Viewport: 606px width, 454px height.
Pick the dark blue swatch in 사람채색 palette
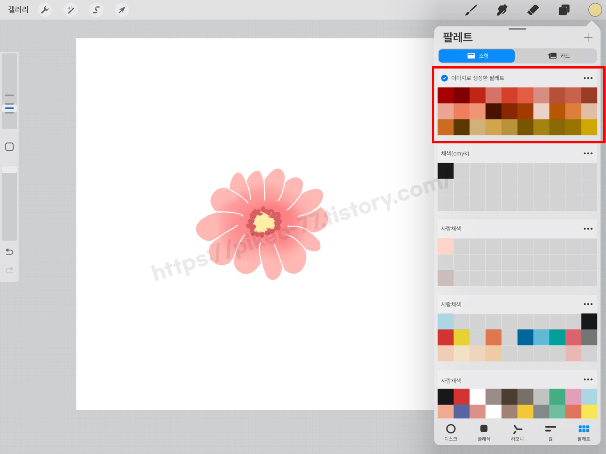tap(525, 338)
